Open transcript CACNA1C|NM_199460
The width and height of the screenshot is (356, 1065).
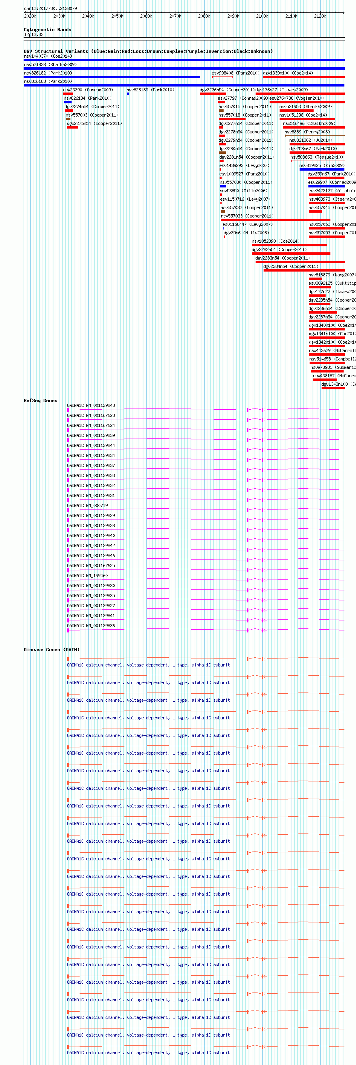88,576
